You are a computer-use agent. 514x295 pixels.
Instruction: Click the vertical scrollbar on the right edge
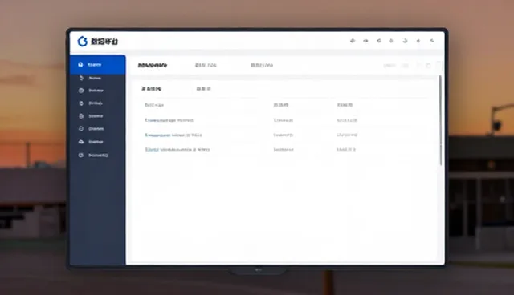(x=440, y=120)
